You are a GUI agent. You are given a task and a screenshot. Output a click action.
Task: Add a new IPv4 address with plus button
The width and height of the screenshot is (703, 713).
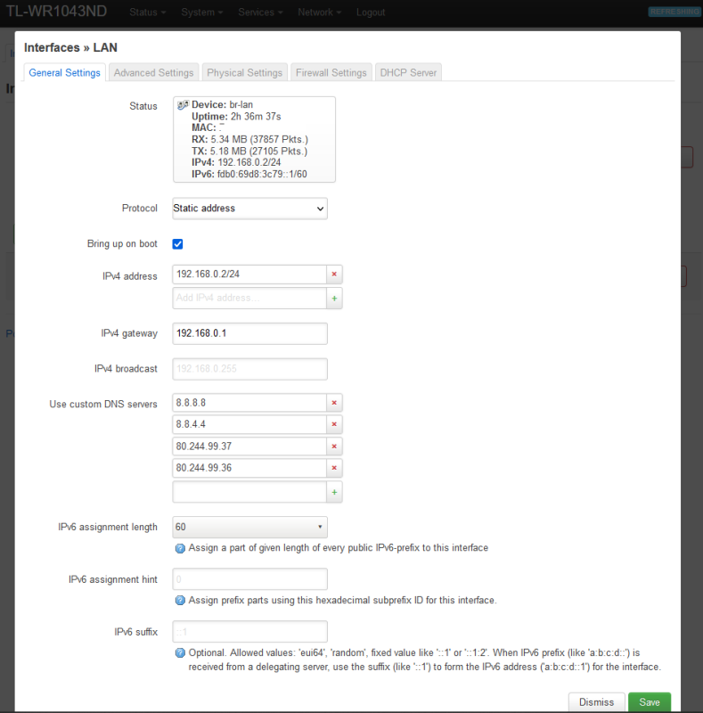tap(334, 299)
